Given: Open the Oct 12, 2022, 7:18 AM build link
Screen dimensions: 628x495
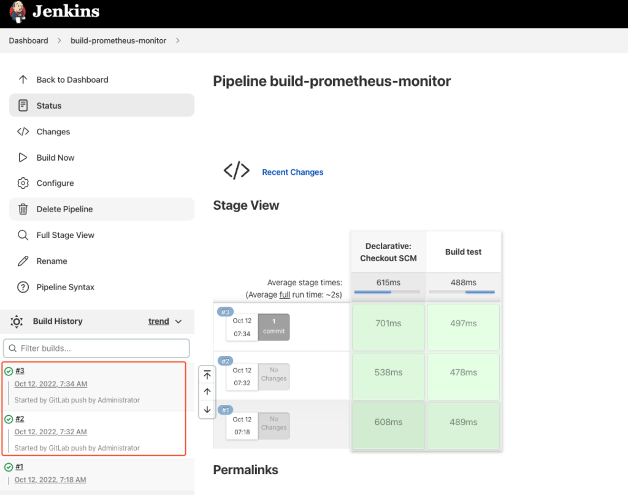Looking at the screenshot, I should coord(50,480).
